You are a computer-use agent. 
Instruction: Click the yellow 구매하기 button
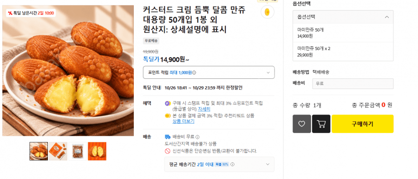pos(362,124)
